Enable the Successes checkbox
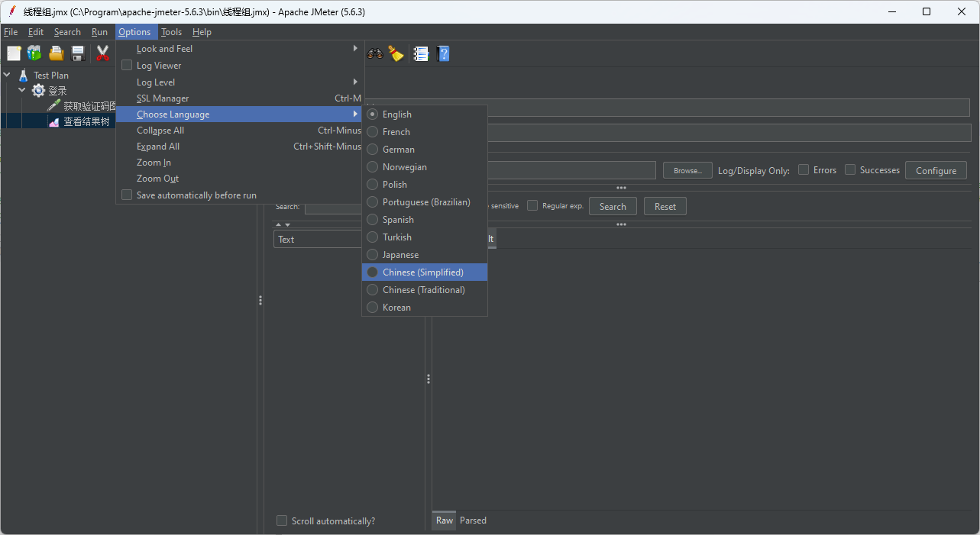This screenshot has width=980, height=535. pyautogui.click(x=850, y=169)
